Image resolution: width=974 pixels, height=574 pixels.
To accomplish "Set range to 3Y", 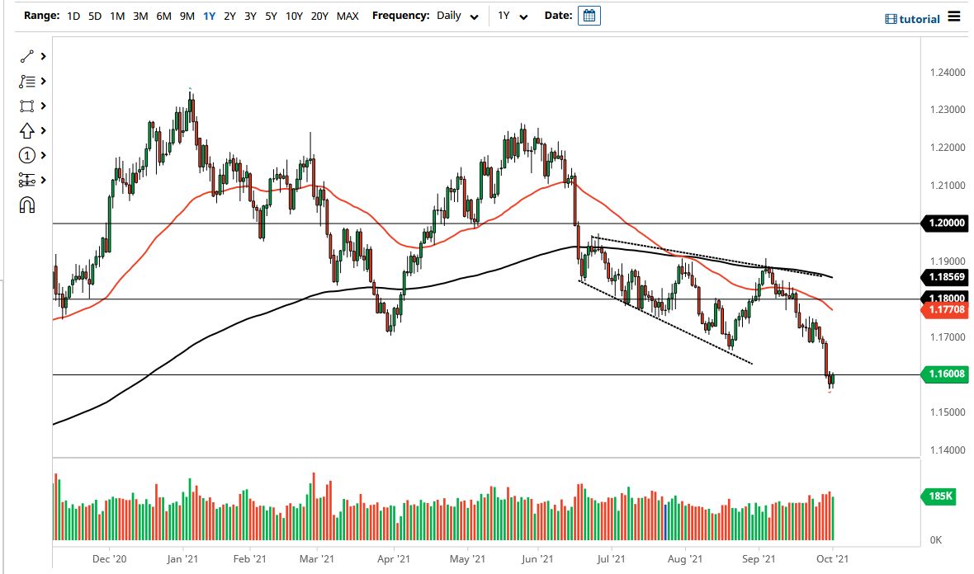I will pyautogui.click(x=250, y=16).
